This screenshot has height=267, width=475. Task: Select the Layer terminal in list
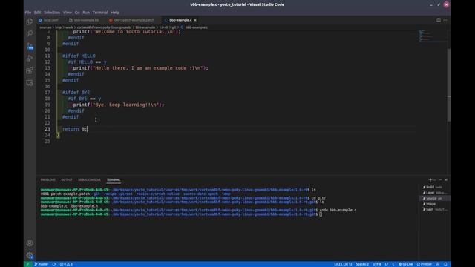(x=434, y=193)
